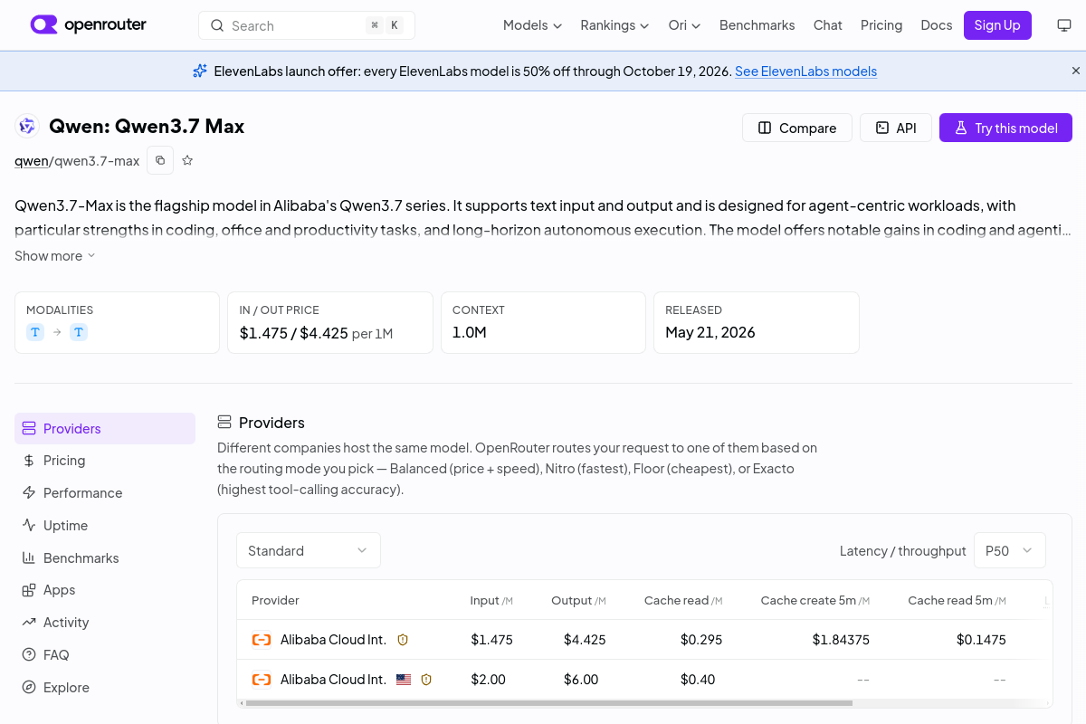Select the Pricing sidebar item
Screen dimensions: 1086x724
[x=105, y=461]
